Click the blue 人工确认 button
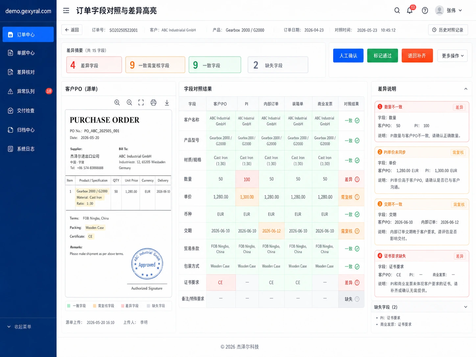 click(x=348, y=56)
